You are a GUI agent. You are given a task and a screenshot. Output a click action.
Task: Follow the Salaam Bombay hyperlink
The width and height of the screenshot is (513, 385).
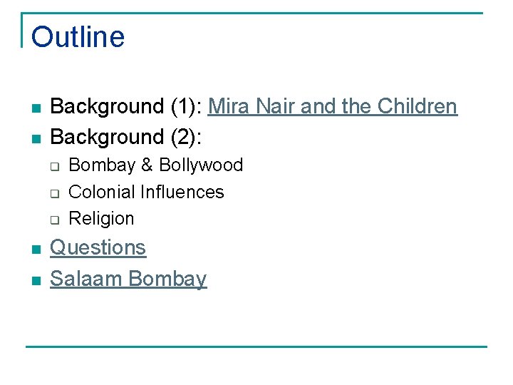[x=128, y=279]
